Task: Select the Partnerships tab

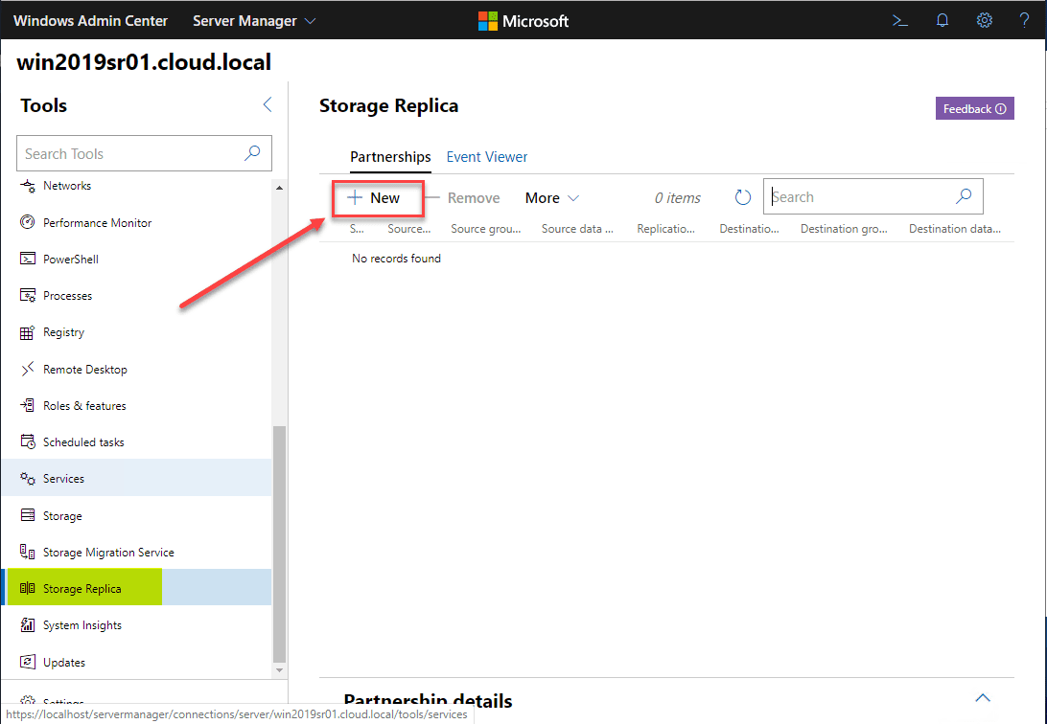Action: click(390, 157)
